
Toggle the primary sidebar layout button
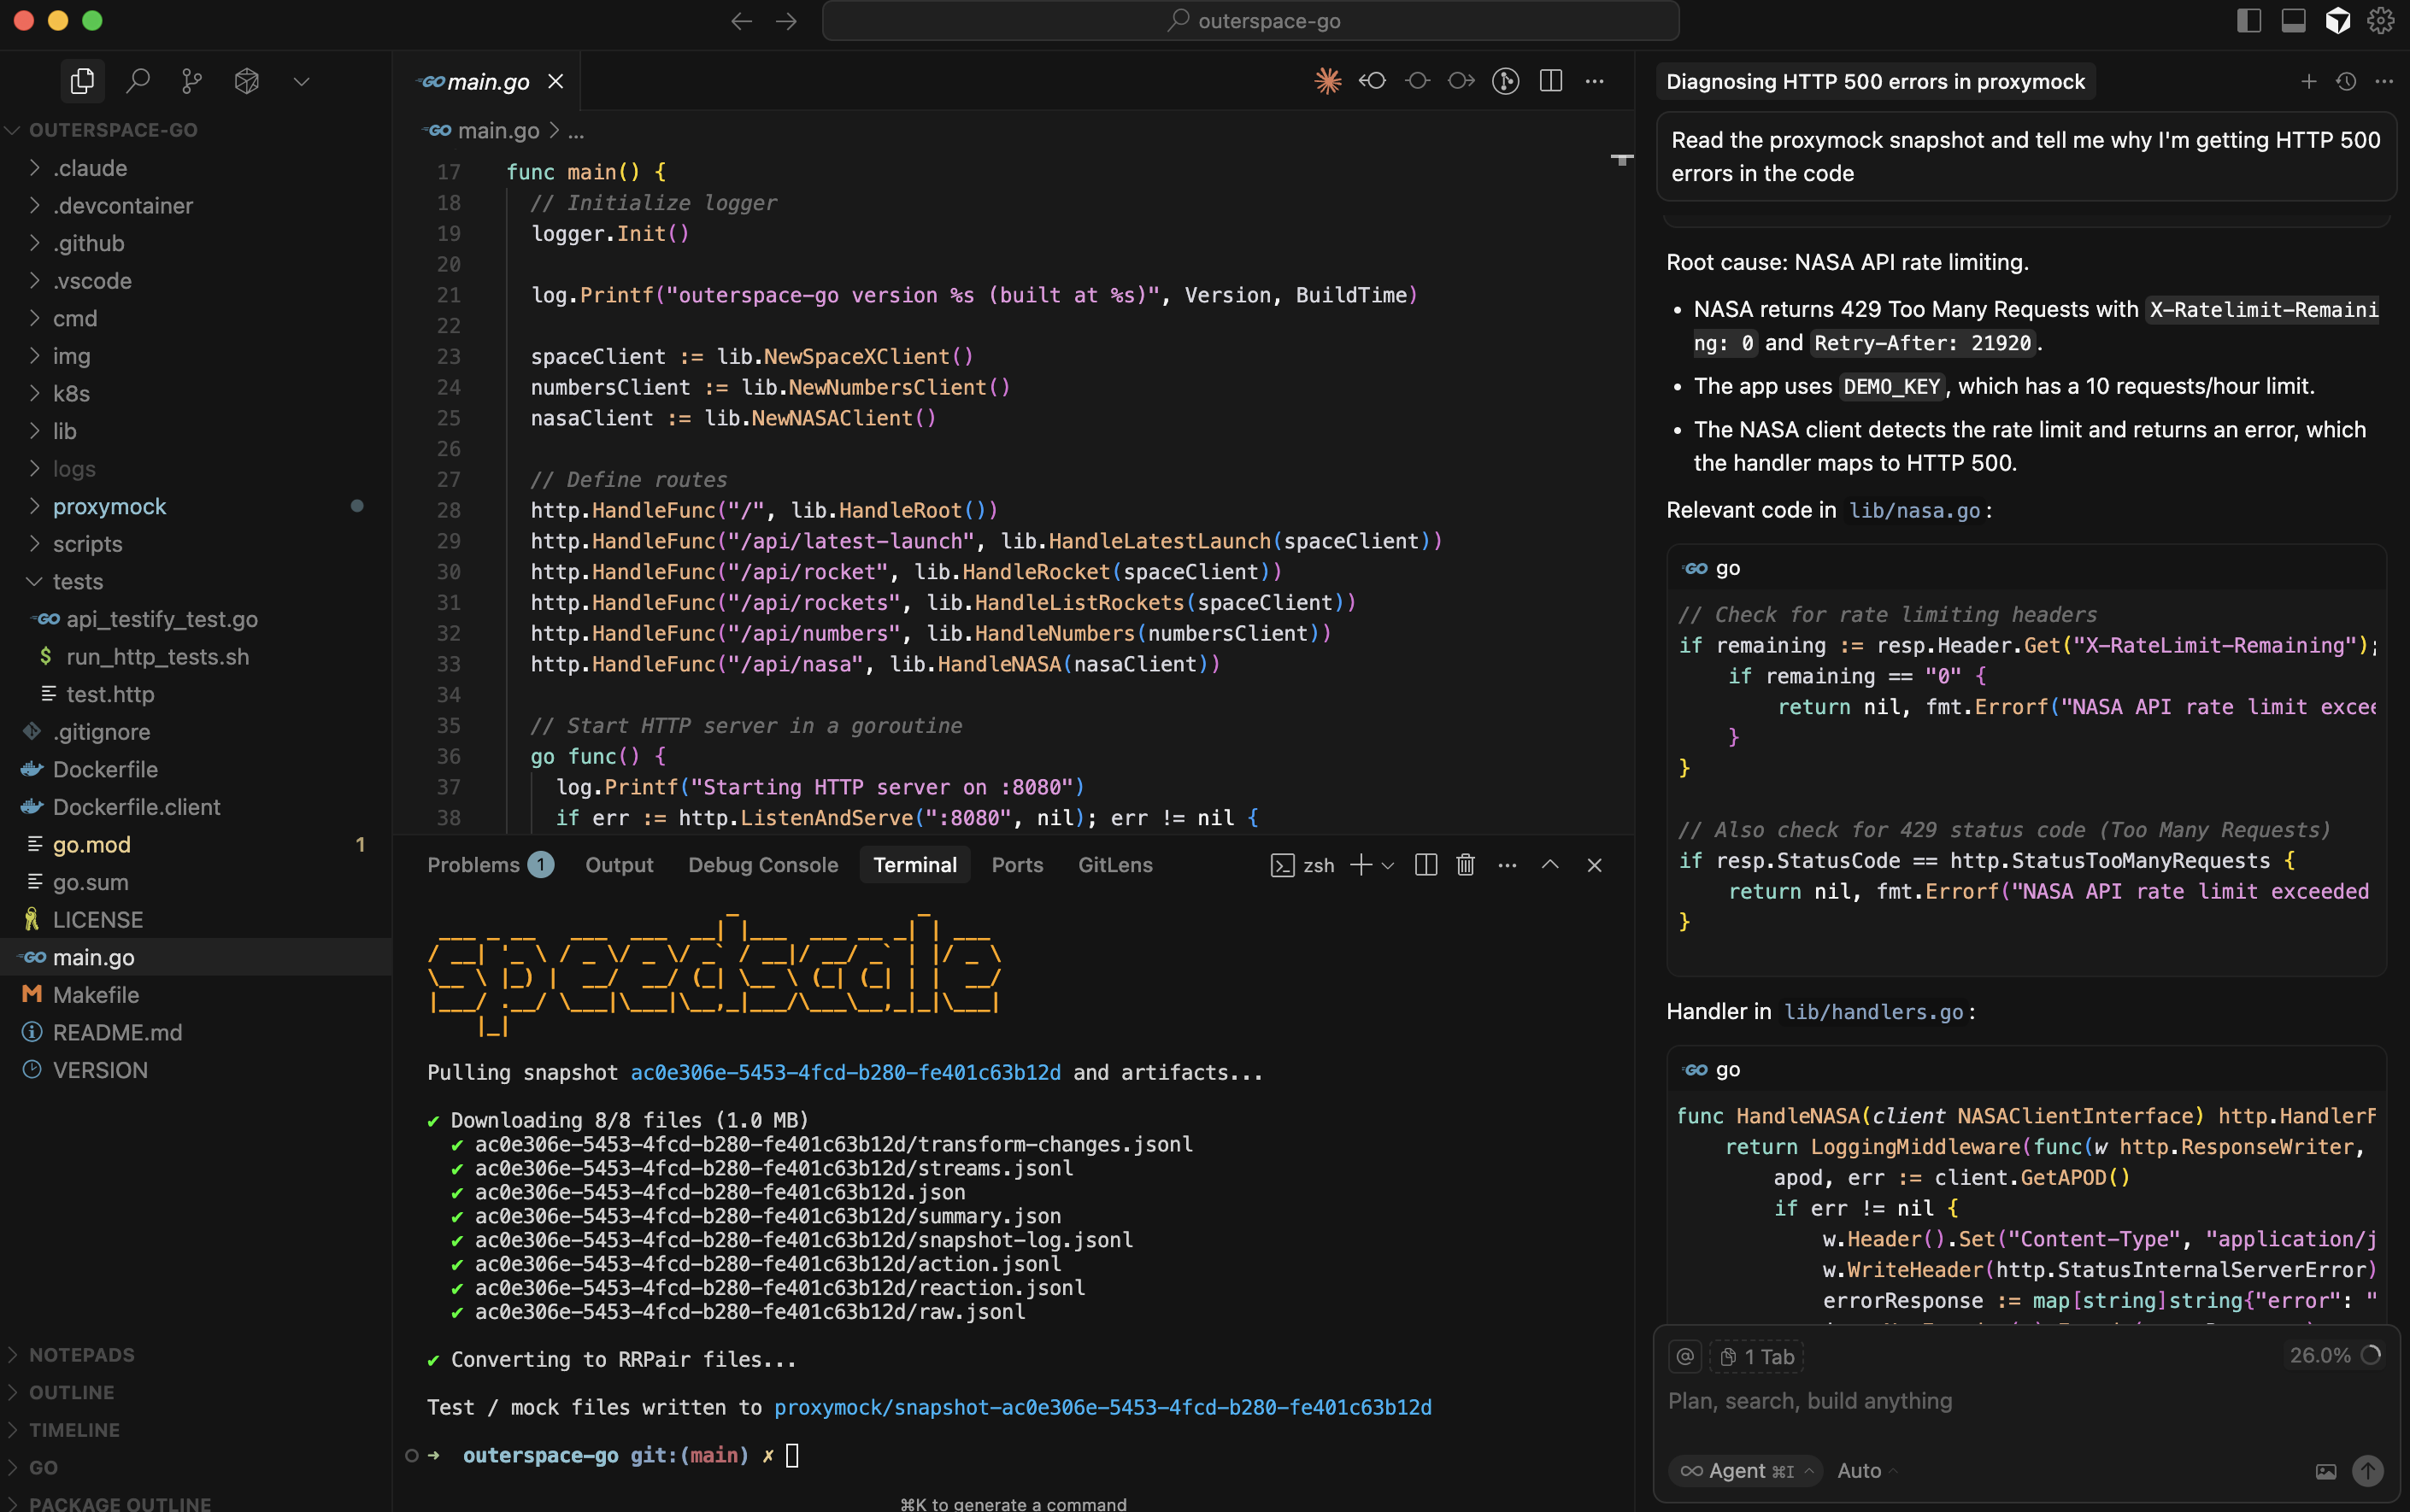point(2248,21)
